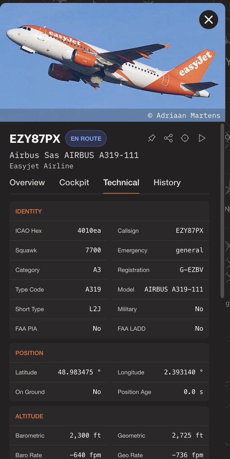Play flight track playback

tap(202, 138)
